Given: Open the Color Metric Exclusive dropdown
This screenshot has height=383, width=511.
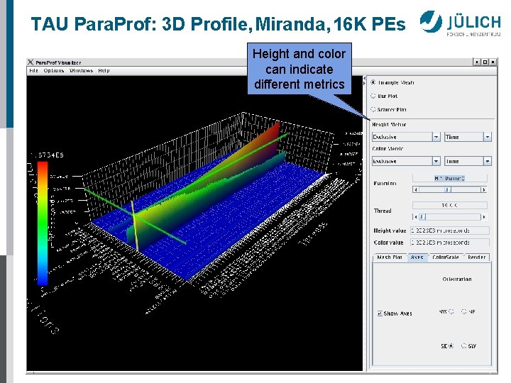Looking at the screenshot, I should pos(406,161).
